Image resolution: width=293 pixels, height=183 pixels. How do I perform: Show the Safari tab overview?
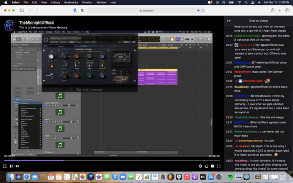(287, 10)
